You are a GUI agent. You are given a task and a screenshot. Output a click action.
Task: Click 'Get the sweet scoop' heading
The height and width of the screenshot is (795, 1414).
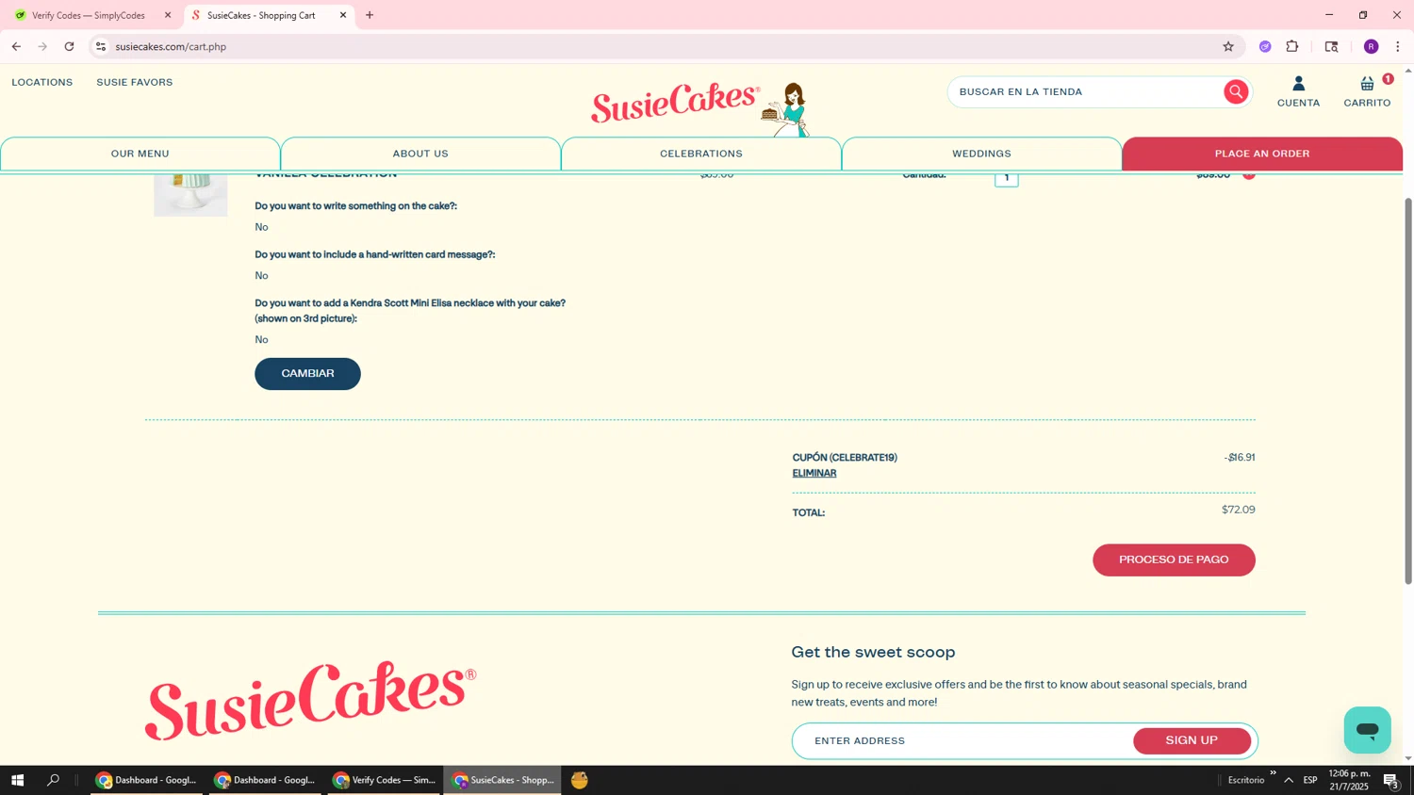coord(873,652)
